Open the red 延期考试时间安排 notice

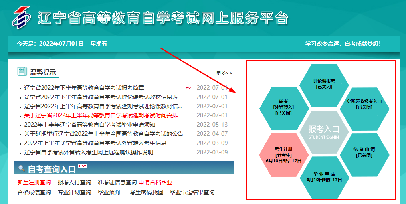(x=103, y=115)
